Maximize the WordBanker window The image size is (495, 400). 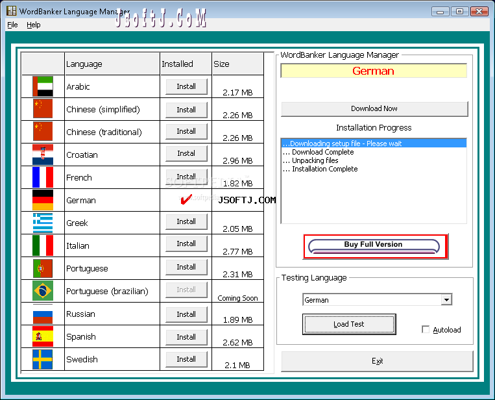[x=459, y=12]
